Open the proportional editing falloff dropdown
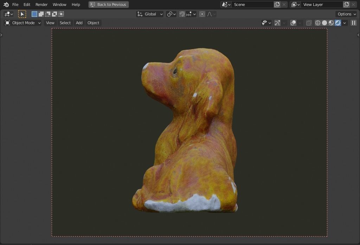This screenshot has height=245, width=360. click(211, 14)
